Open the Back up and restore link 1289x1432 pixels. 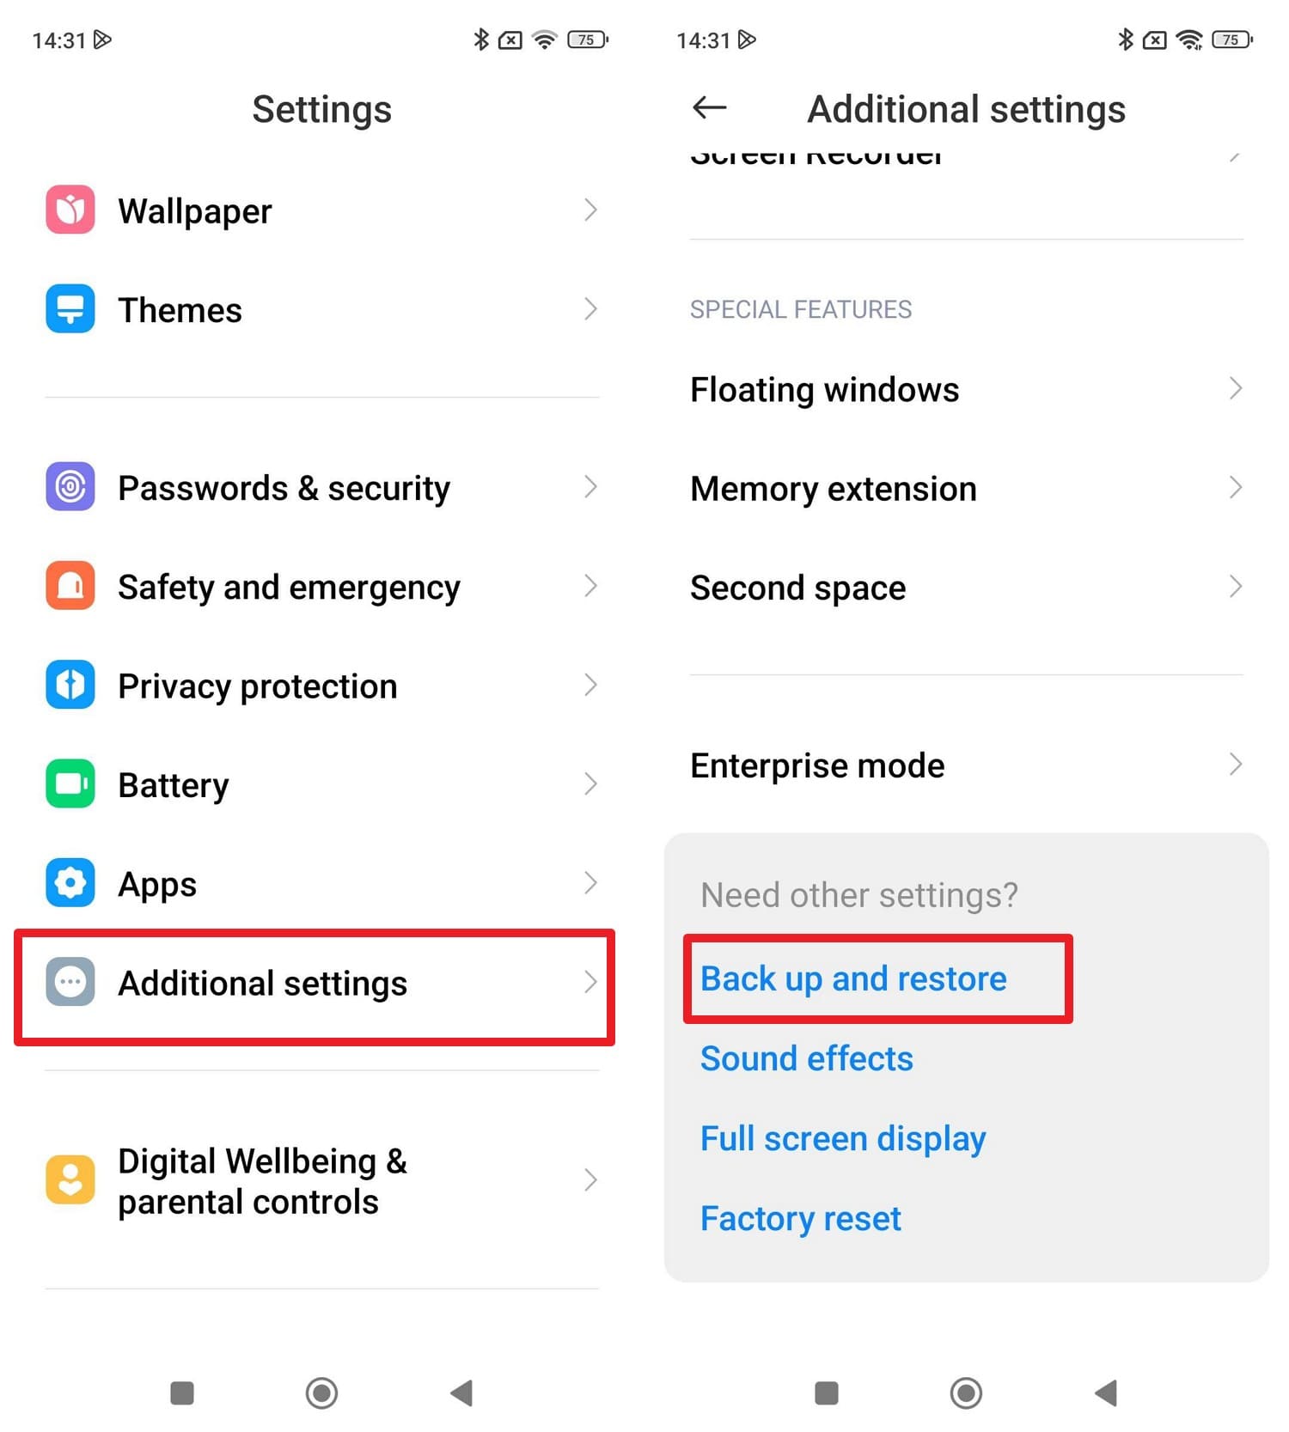853,978
